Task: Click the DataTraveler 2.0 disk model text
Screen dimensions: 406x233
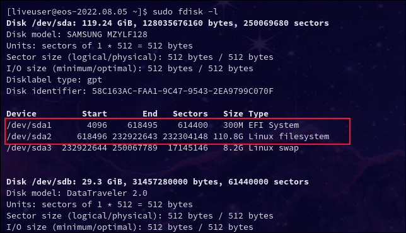Action: pos(107,193)
